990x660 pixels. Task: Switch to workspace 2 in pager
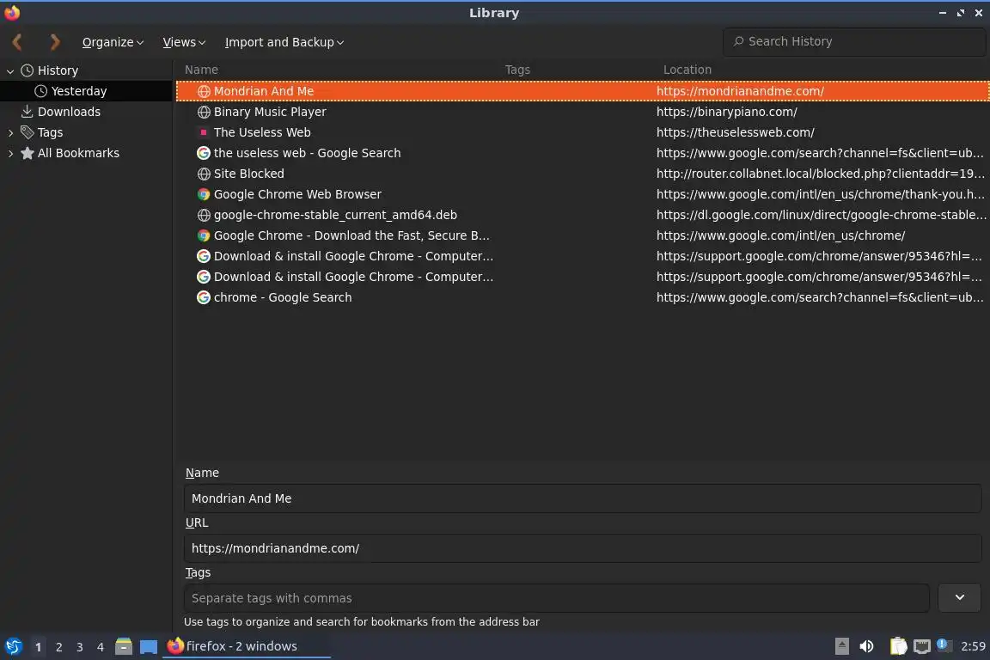(58, 646)
